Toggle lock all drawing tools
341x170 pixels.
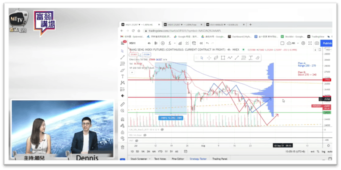123,132
